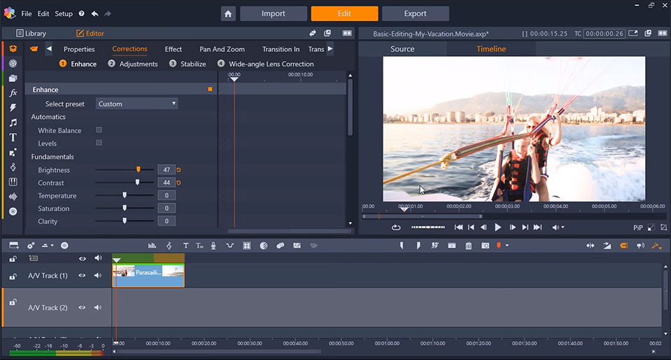Open the Setup menu
671x360 pixels.
[64, 14]
